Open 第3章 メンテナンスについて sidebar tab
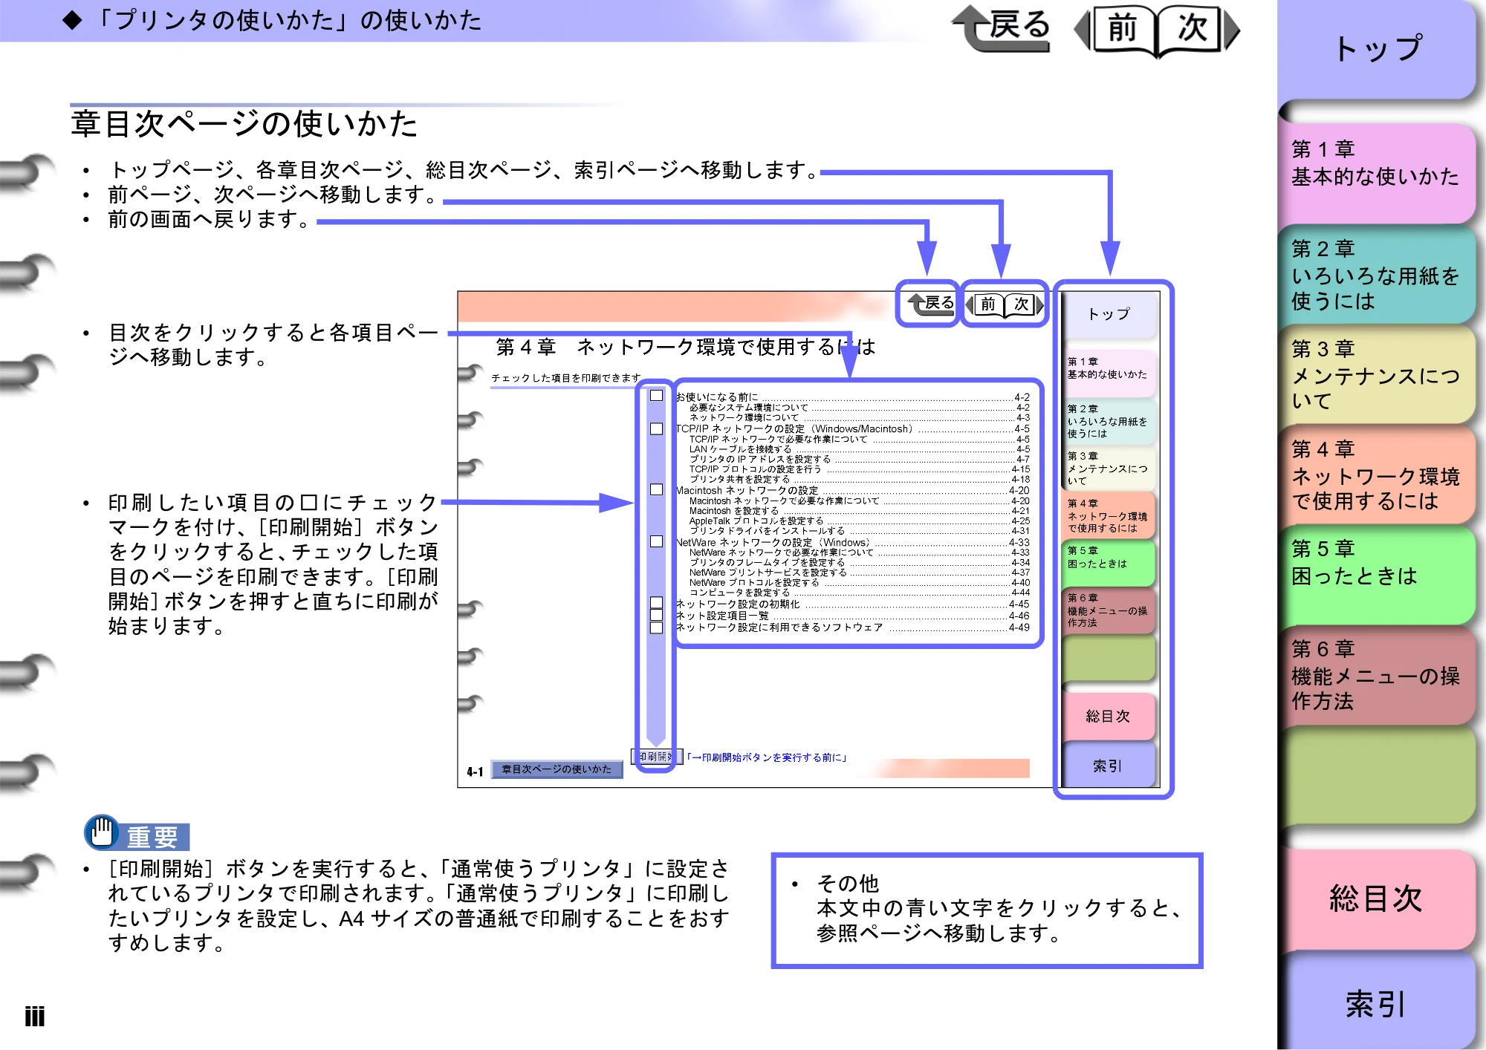 tap(1377, 374)
